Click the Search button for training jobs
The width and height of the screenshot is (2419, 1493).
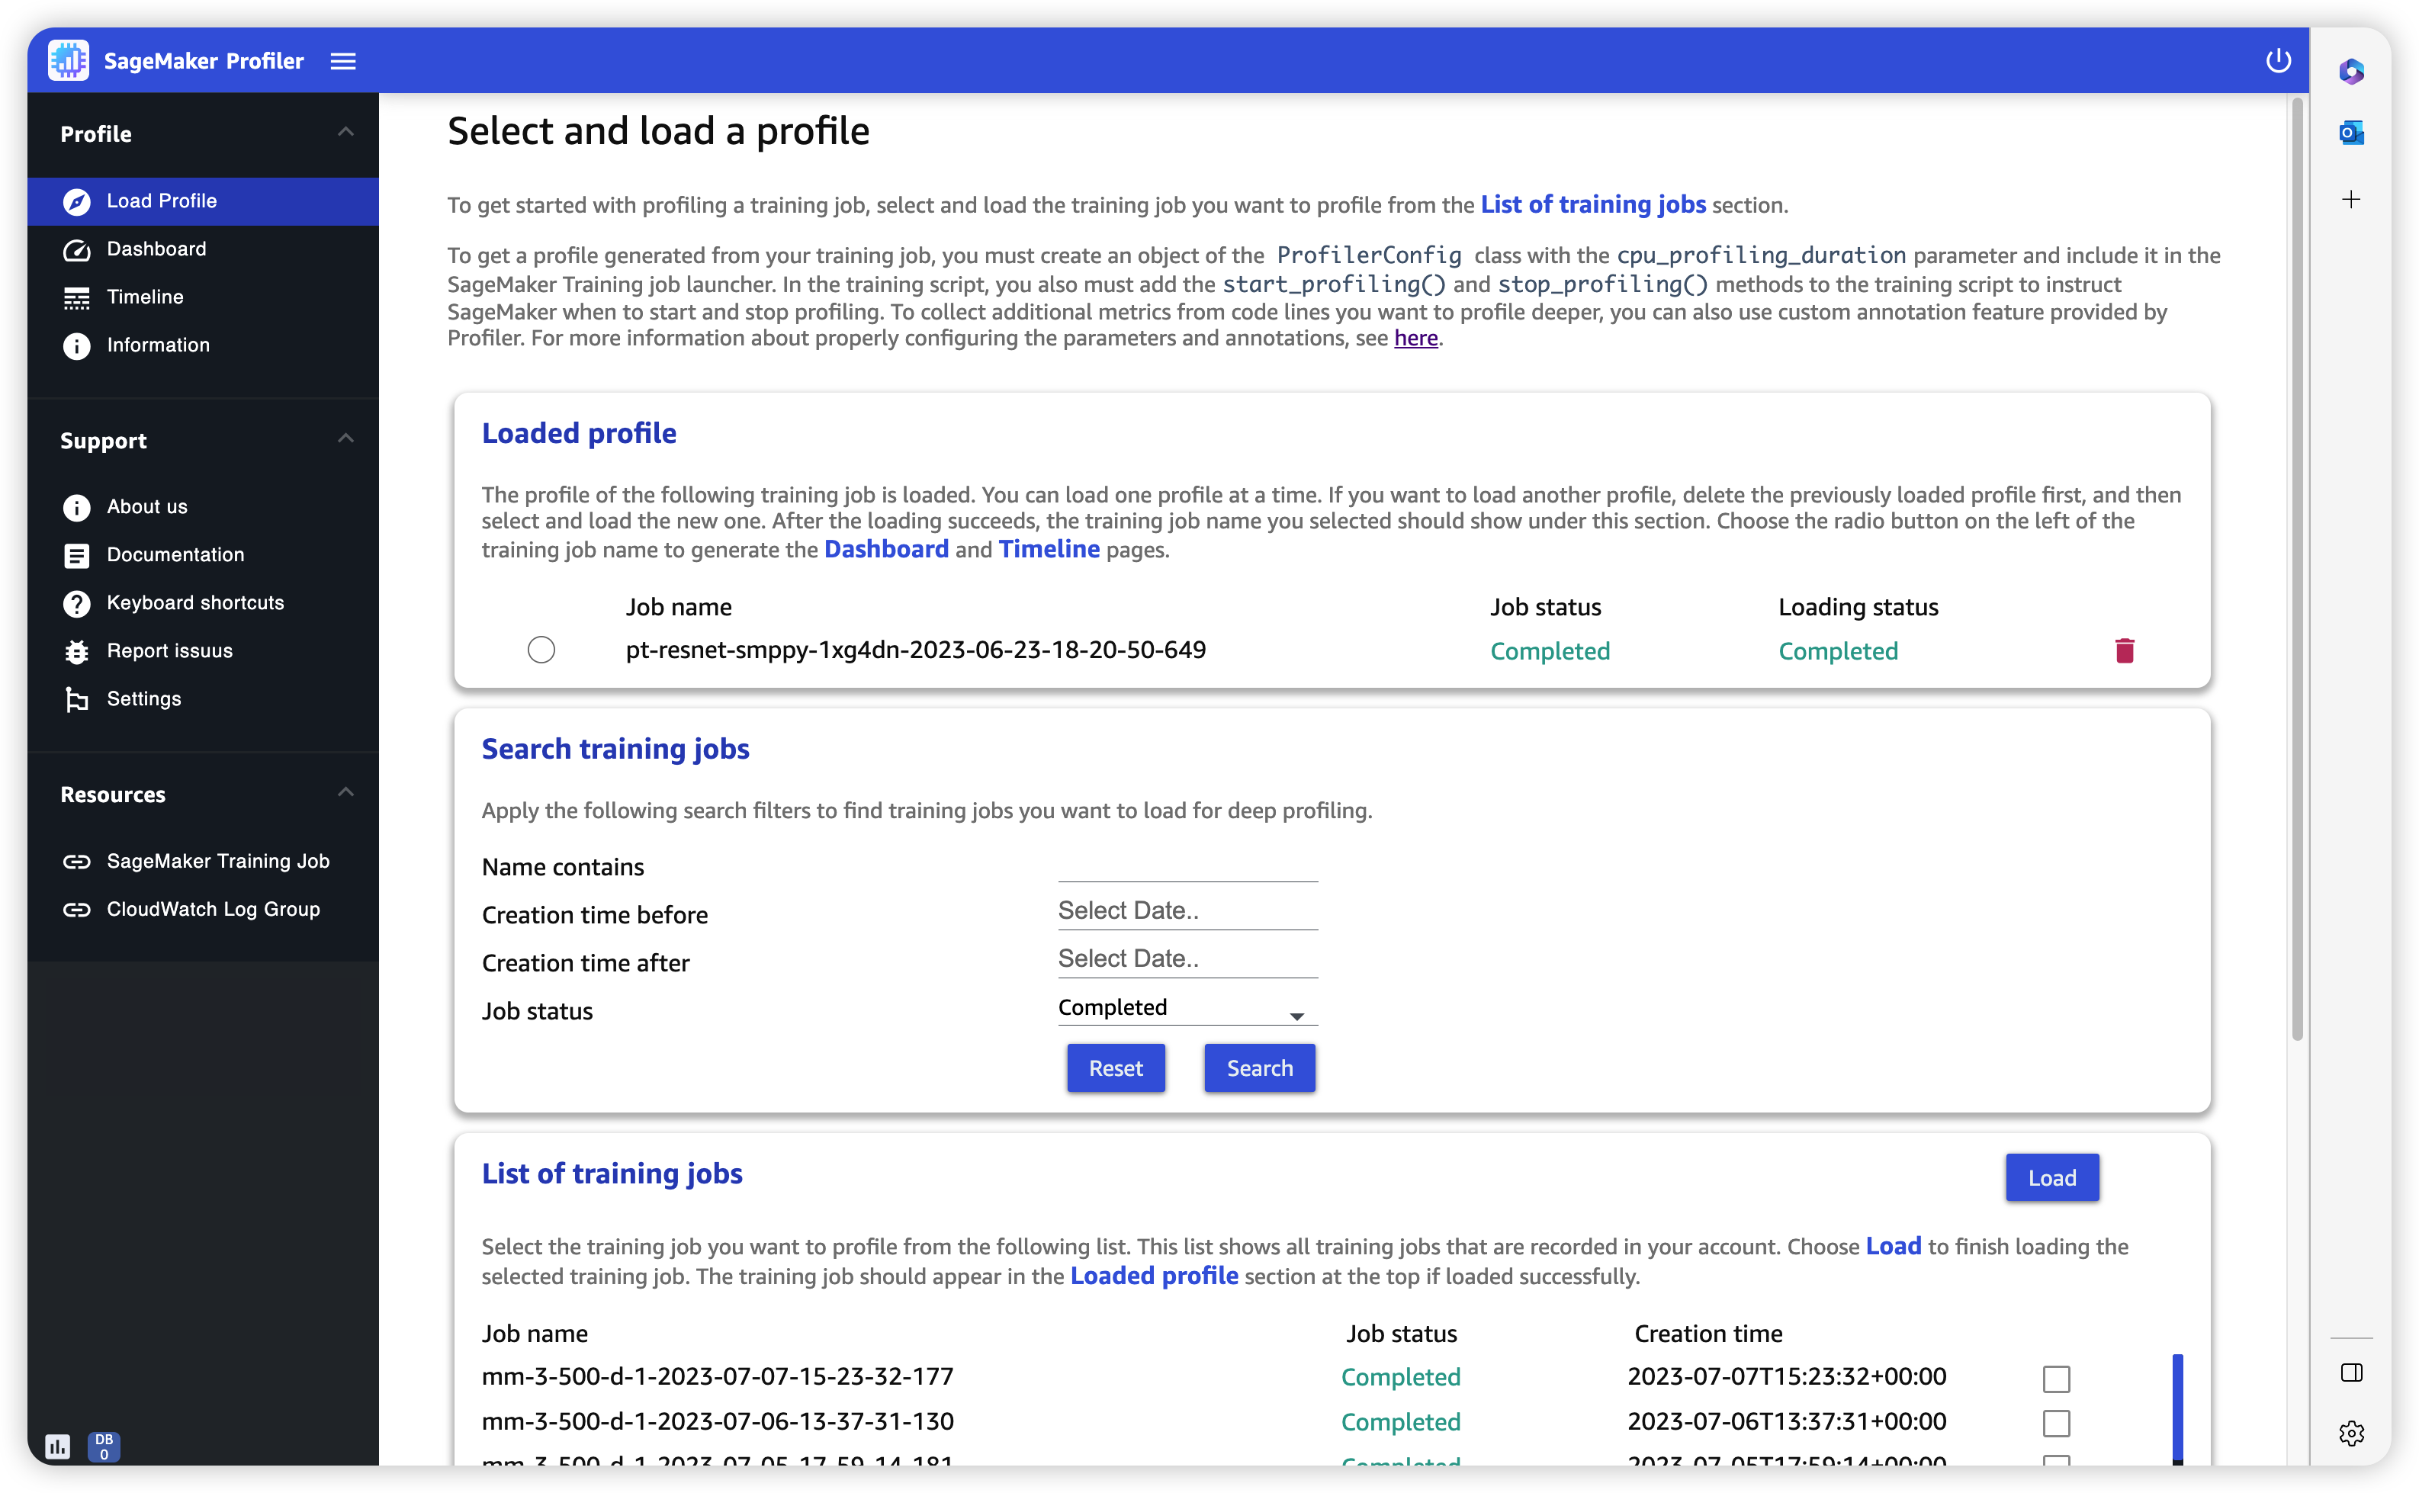click(1260, 1066)
